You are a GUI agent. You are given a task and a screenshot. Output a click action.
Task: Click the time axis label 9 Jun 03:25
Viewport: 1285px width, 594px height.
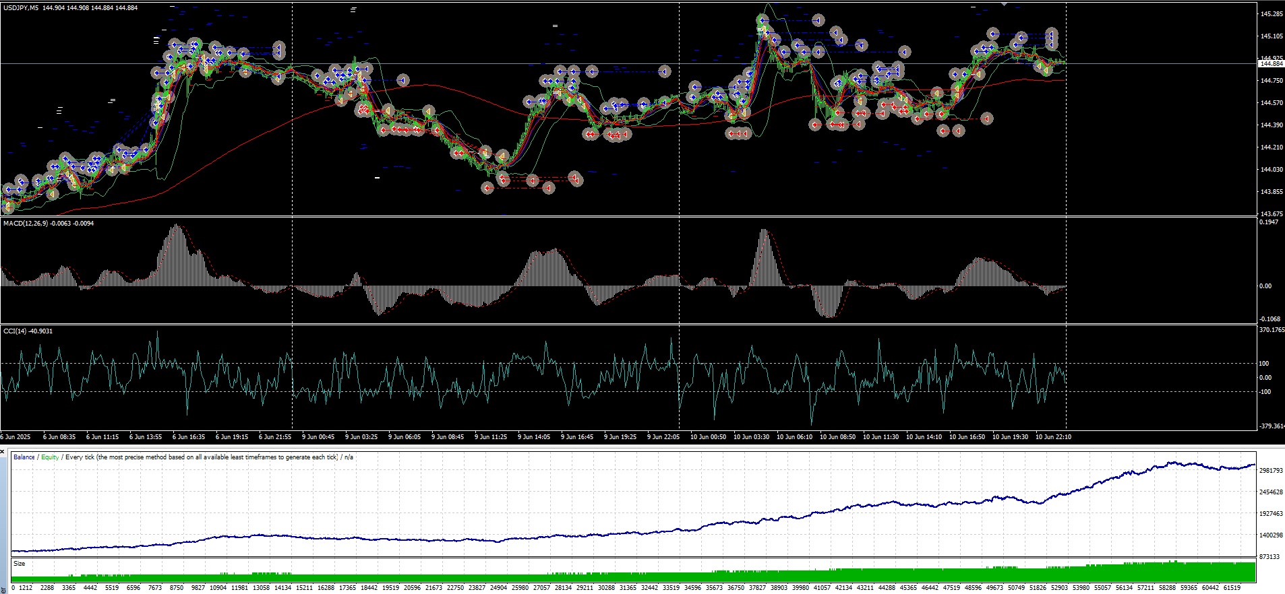tap(361, 437)
